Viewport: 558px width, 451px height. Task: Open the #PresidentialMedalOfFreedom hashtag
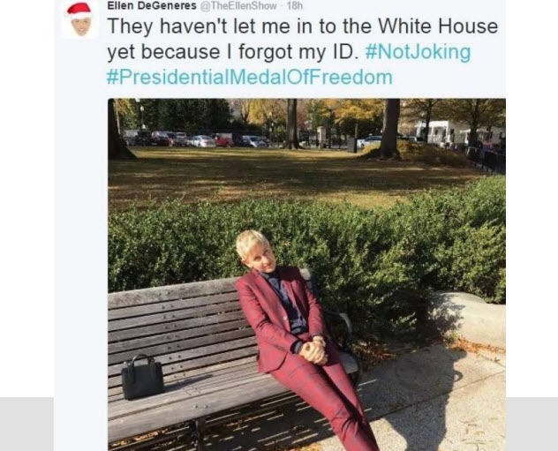point(250,77)
